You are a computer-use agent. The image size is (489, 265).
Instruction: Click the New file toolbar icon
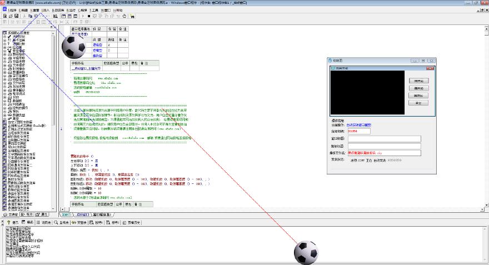pyautogui.click(x=5, y=16)
